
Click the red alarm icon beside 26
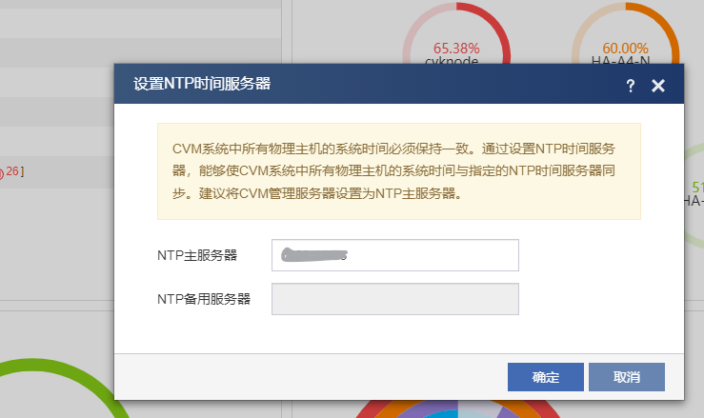pyautogui.click(x=2, y=172)
